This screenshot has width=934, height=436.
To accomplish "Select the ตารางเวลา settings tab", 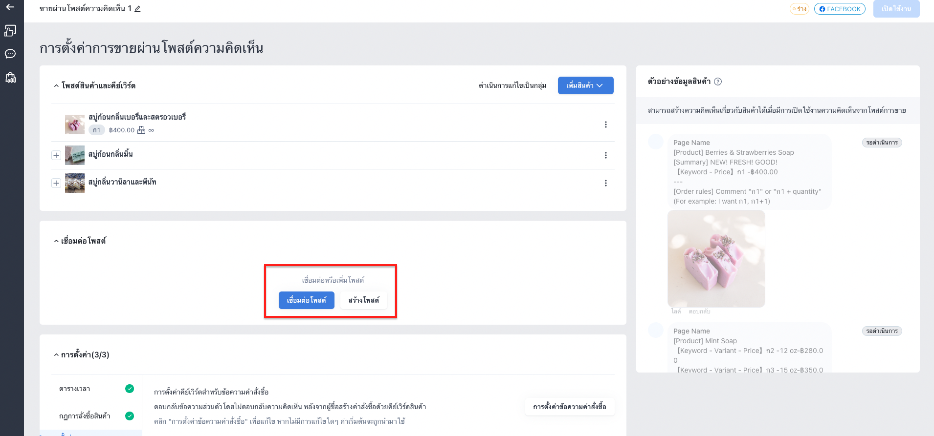I will click(91, 389).
